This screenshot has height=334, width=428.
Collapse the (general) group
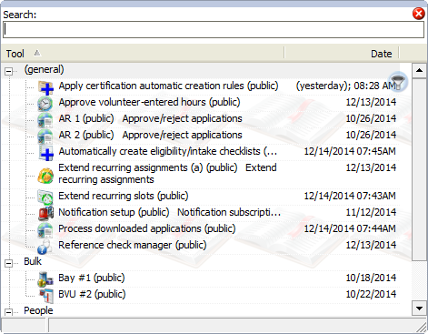[8, 72]
